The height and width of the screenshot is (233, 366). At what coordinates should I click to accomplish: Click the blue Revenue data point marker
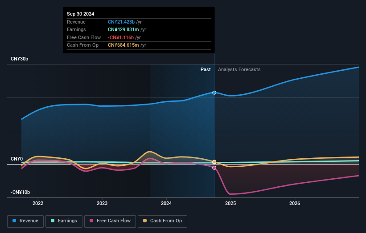(214, 92)
